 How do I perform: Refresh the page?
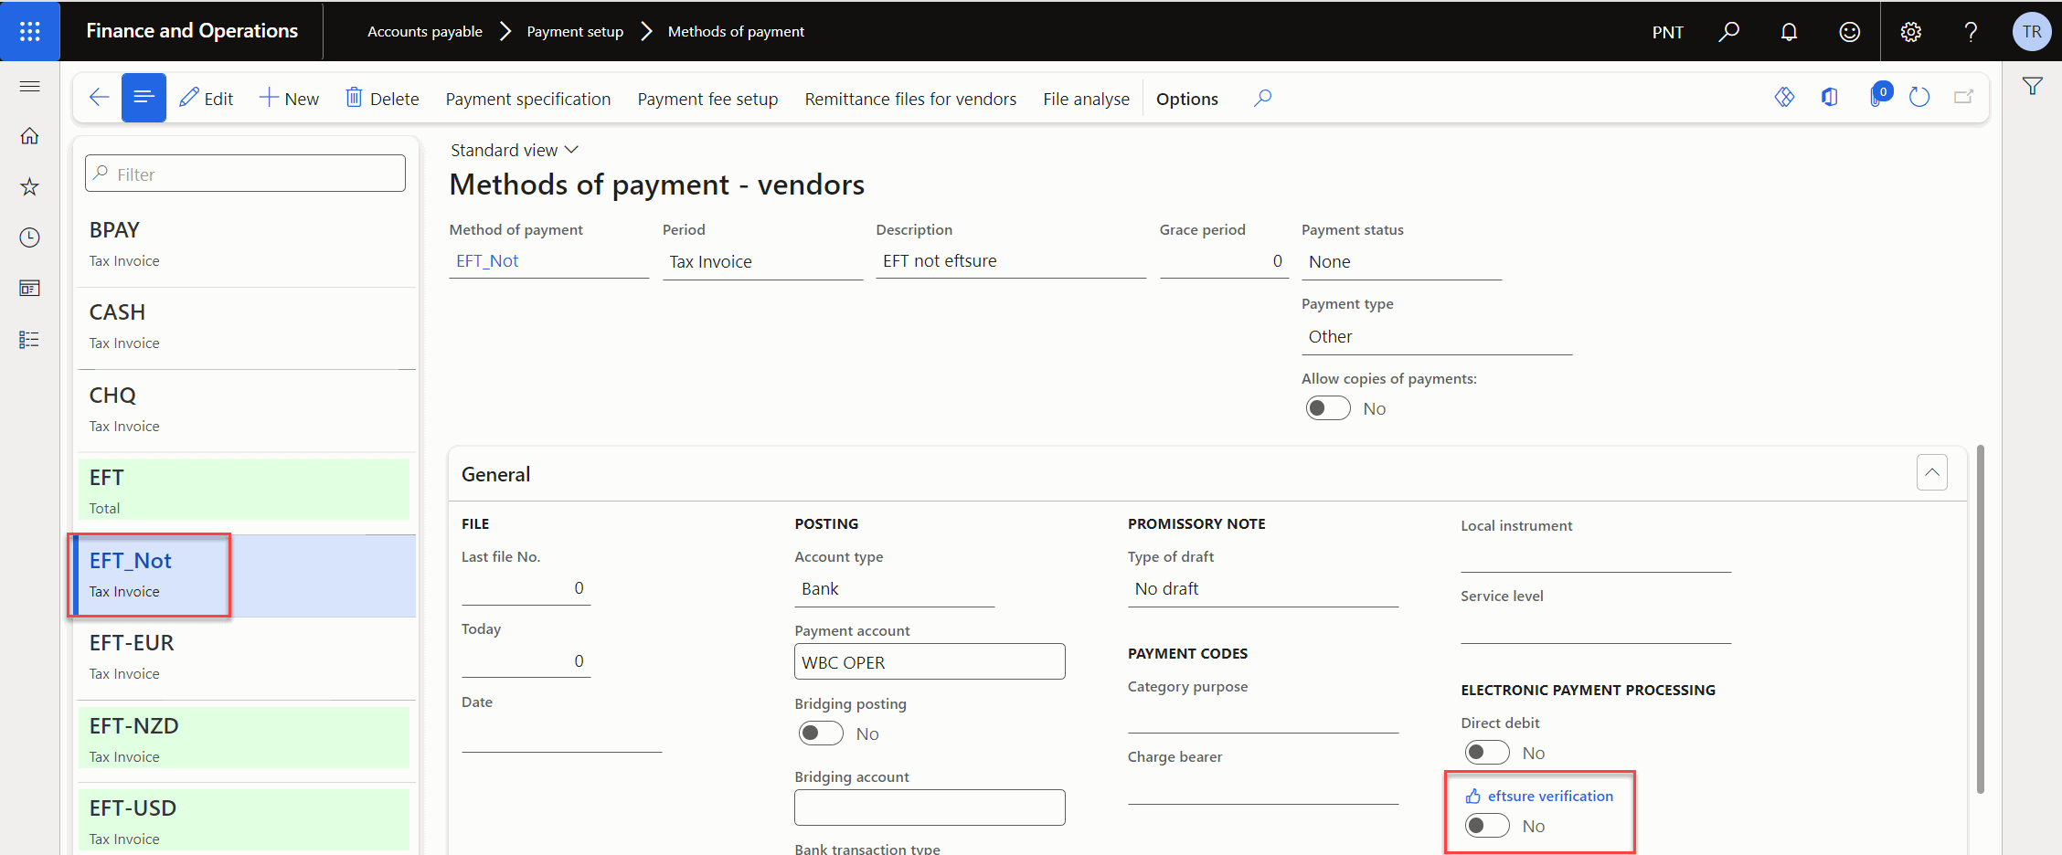(x=1919, y=97)
